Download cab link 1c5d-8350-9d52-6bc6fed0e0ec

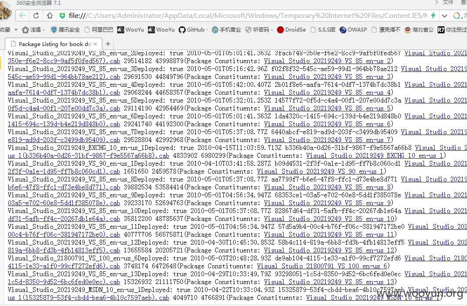[x=64, y=281]
